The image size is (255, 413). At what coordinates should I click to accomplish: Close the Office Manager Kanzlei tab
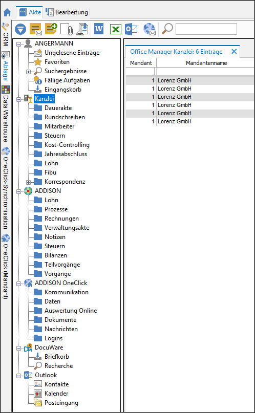pyautogui.click(x=234, y=52)
